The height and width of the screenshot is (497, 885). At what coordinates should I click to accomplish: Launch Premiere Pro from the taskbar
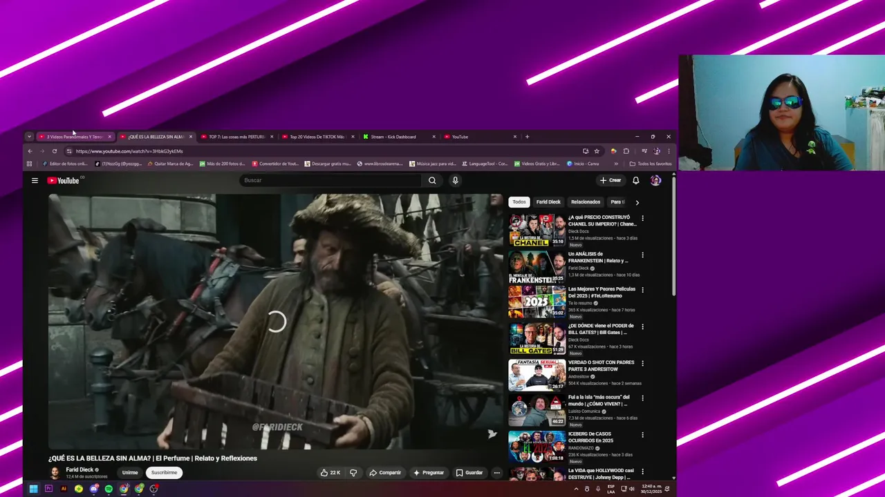[48, 489]
